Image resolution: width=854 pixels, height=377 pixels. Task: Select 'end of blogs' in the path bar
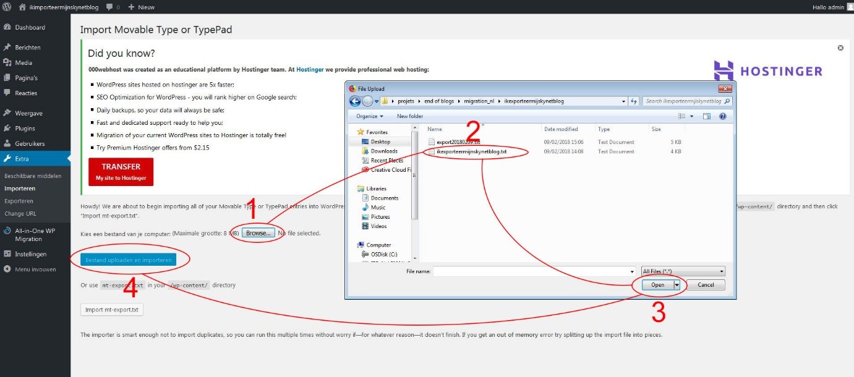(439, 101)
